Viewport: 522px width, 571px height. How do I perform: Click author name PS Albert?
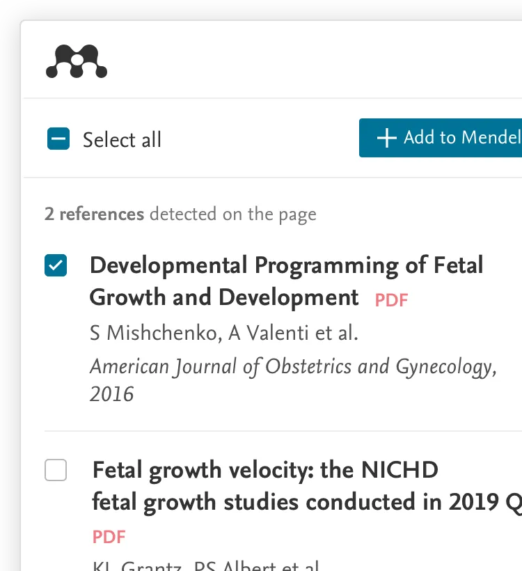[x=235, y=565]
